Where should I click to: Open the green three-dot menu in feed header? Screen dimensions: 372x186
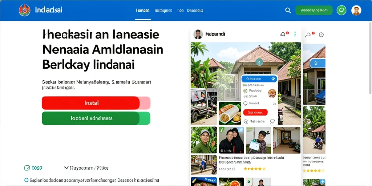tap(295, 34)
